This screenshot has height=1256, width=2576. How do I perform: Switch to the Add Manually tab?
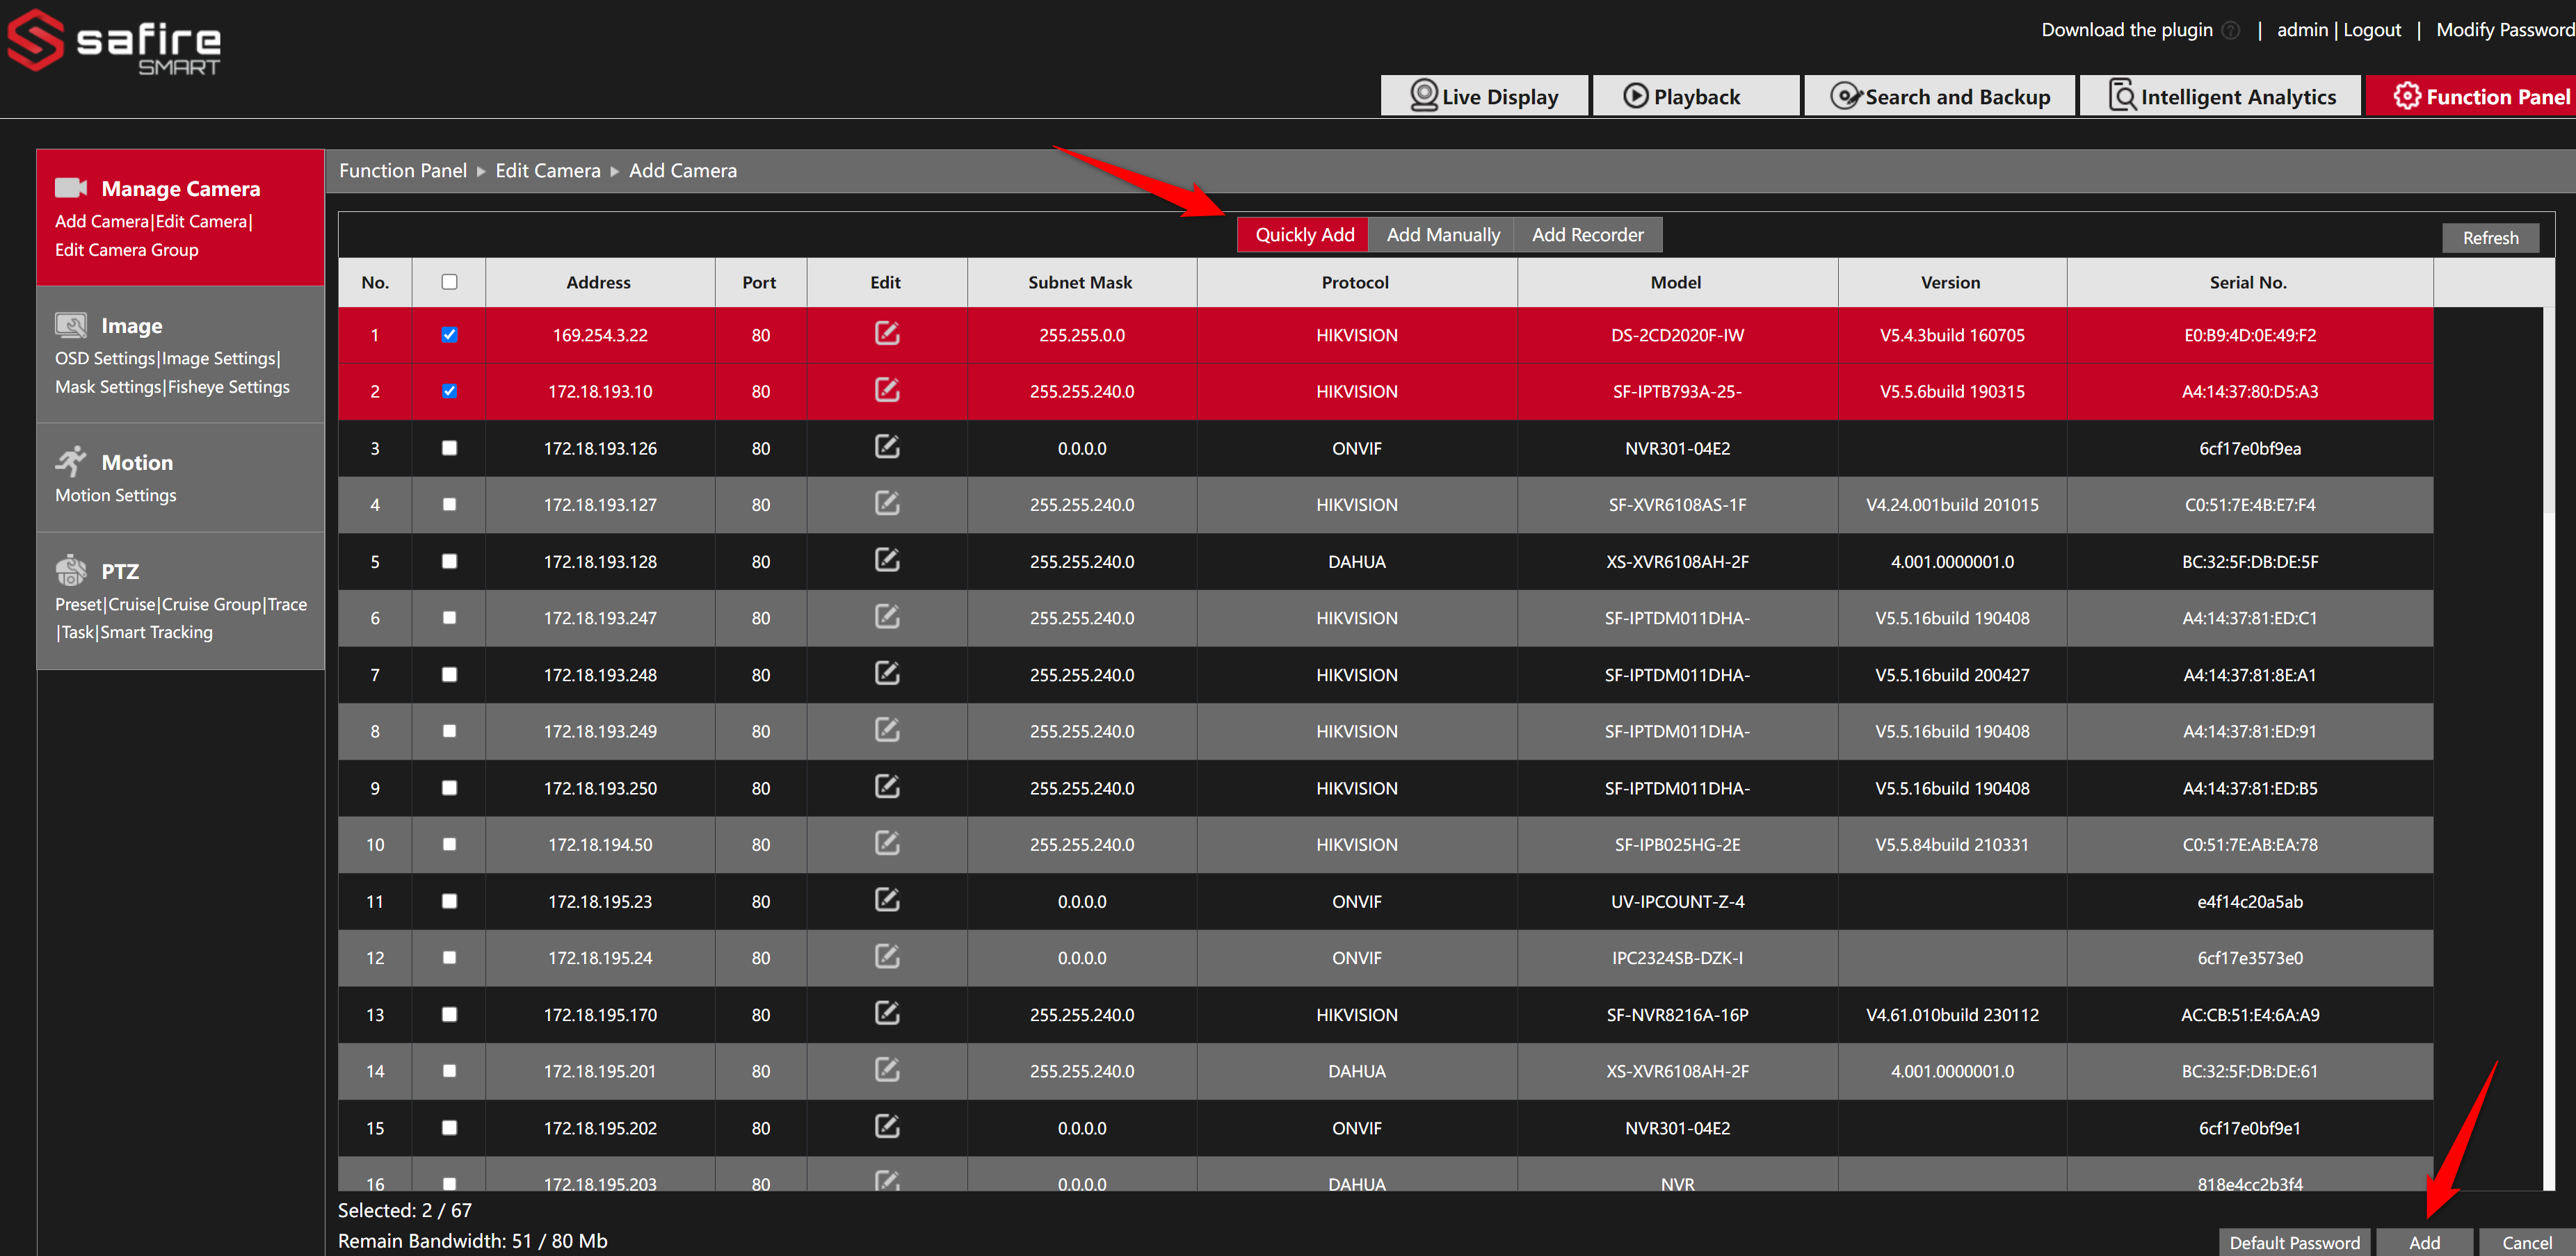pyautogui.click(x=1442, y=235)
